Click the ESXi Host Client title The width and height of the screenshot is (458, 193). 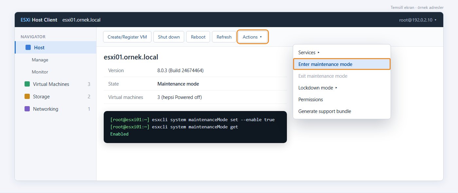point(39,20)
